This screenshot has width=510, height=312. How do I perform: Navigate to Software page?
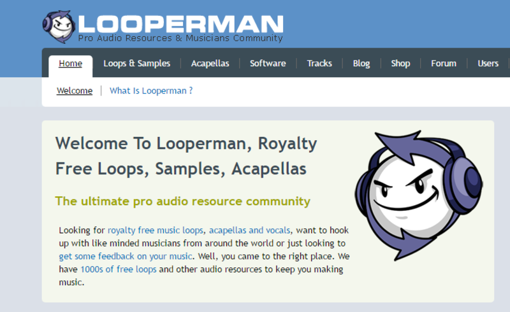268,64
